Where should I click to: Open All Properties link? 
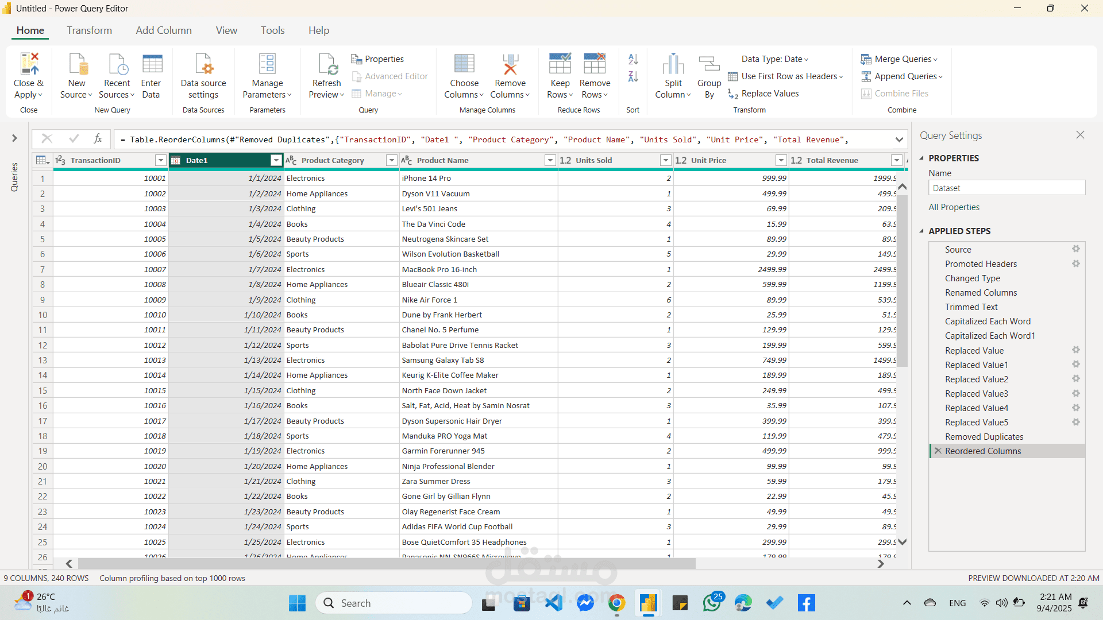tap(954, 207)
